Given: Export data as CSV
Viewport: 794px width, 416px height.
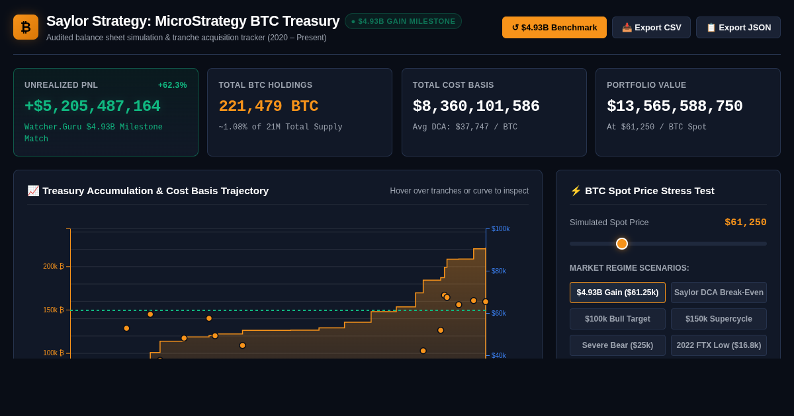Looking at the screenshot, I should (651, 28).
